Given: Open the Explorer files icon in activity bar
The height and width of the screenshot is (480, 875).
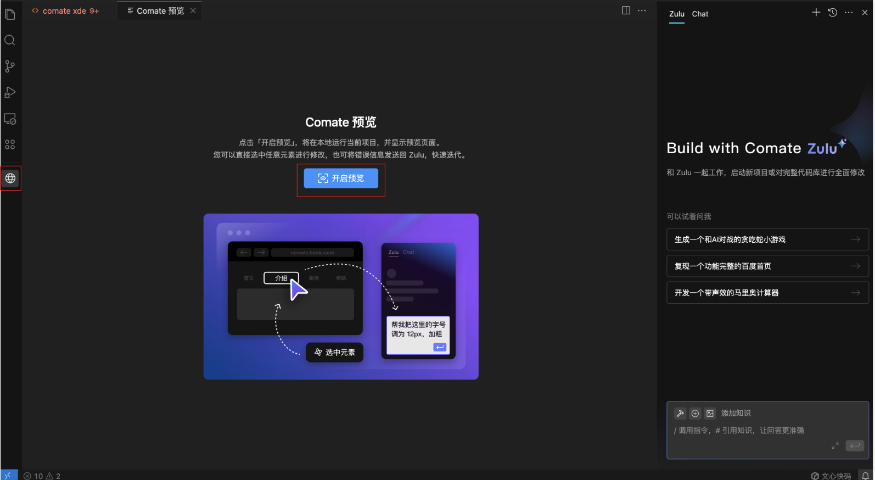Looking at the screenshot, I should pos(10,14).
